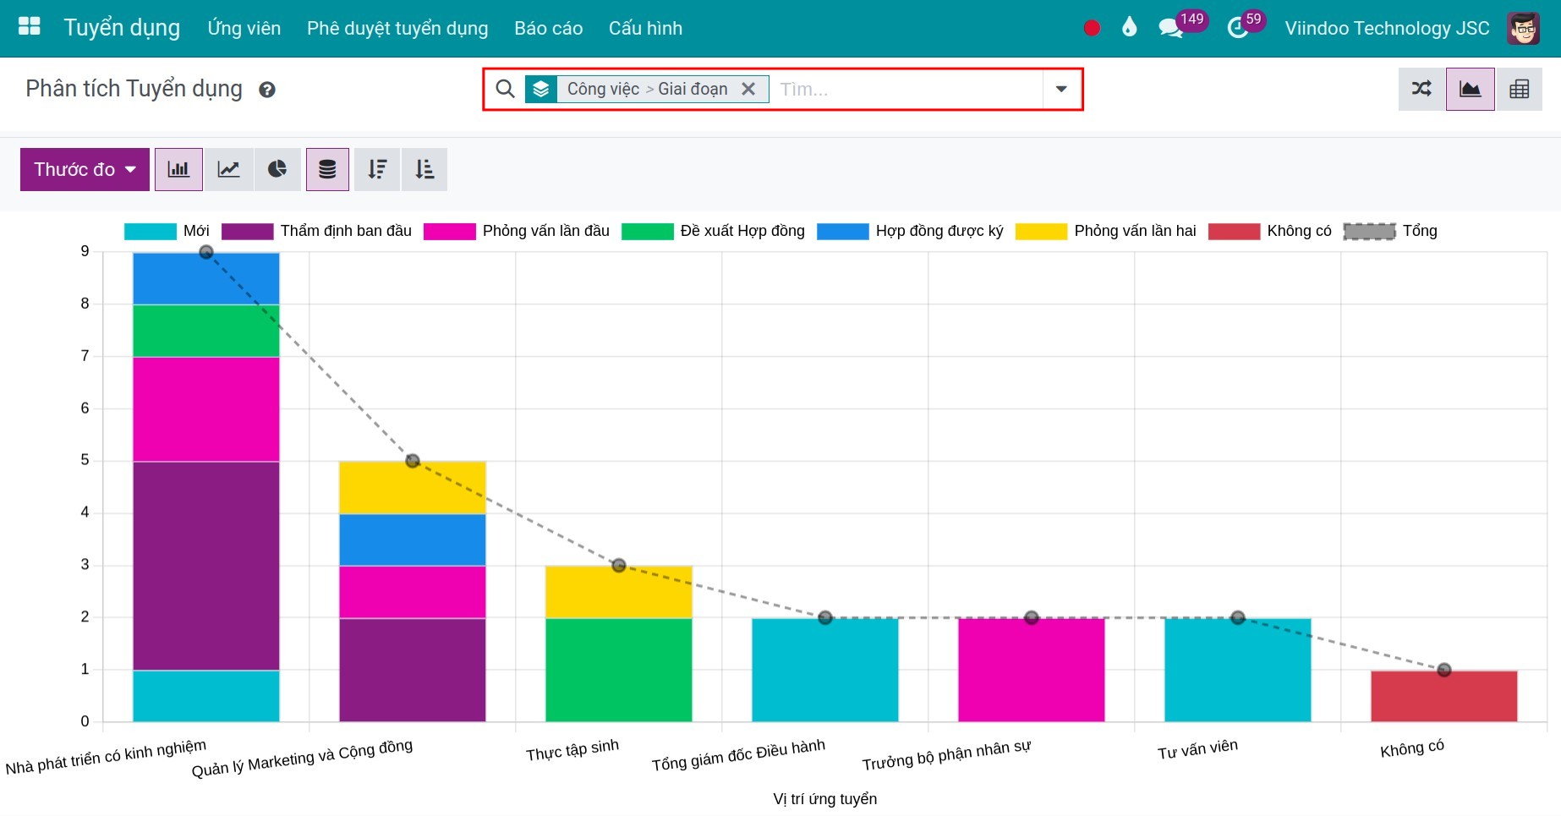Toggle Không có legend entry
This screenshot has height=816, width=1561.
(1269, 231)
